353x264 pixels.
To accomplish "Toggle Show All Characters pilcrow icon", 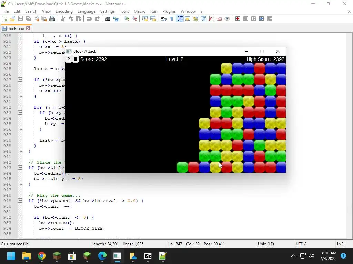I will tap(172, 19).
